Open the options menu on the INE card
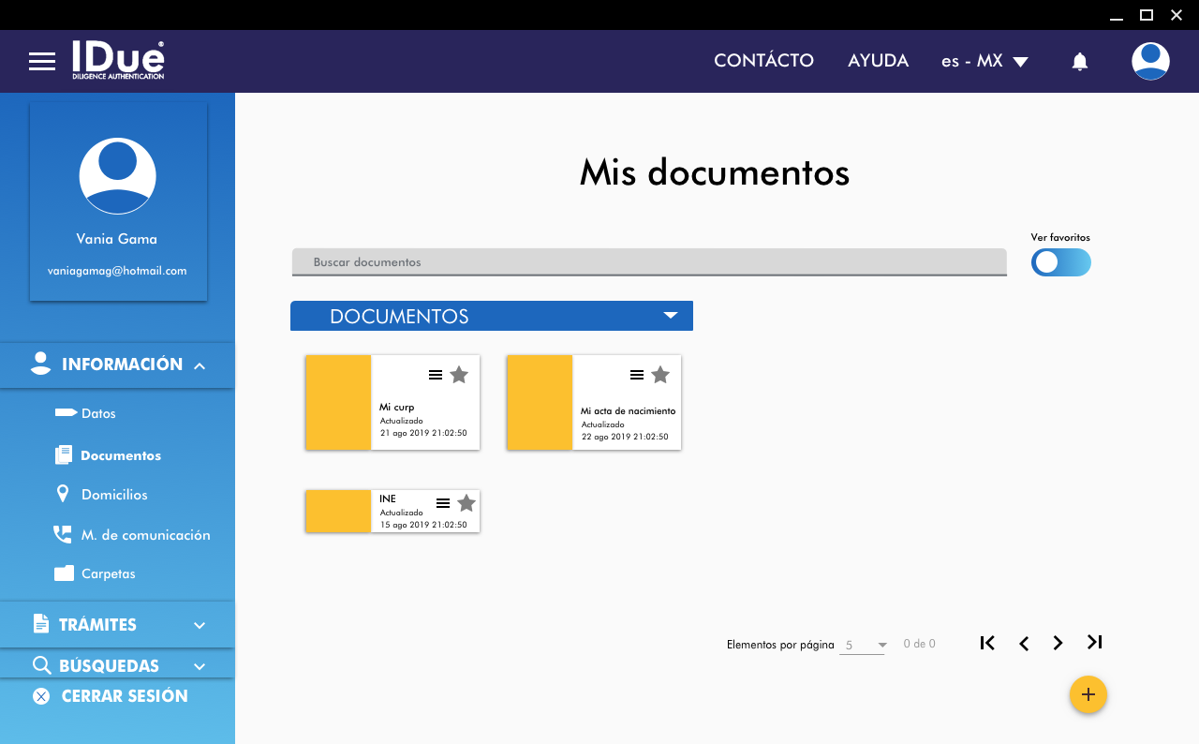 point(443,503)
